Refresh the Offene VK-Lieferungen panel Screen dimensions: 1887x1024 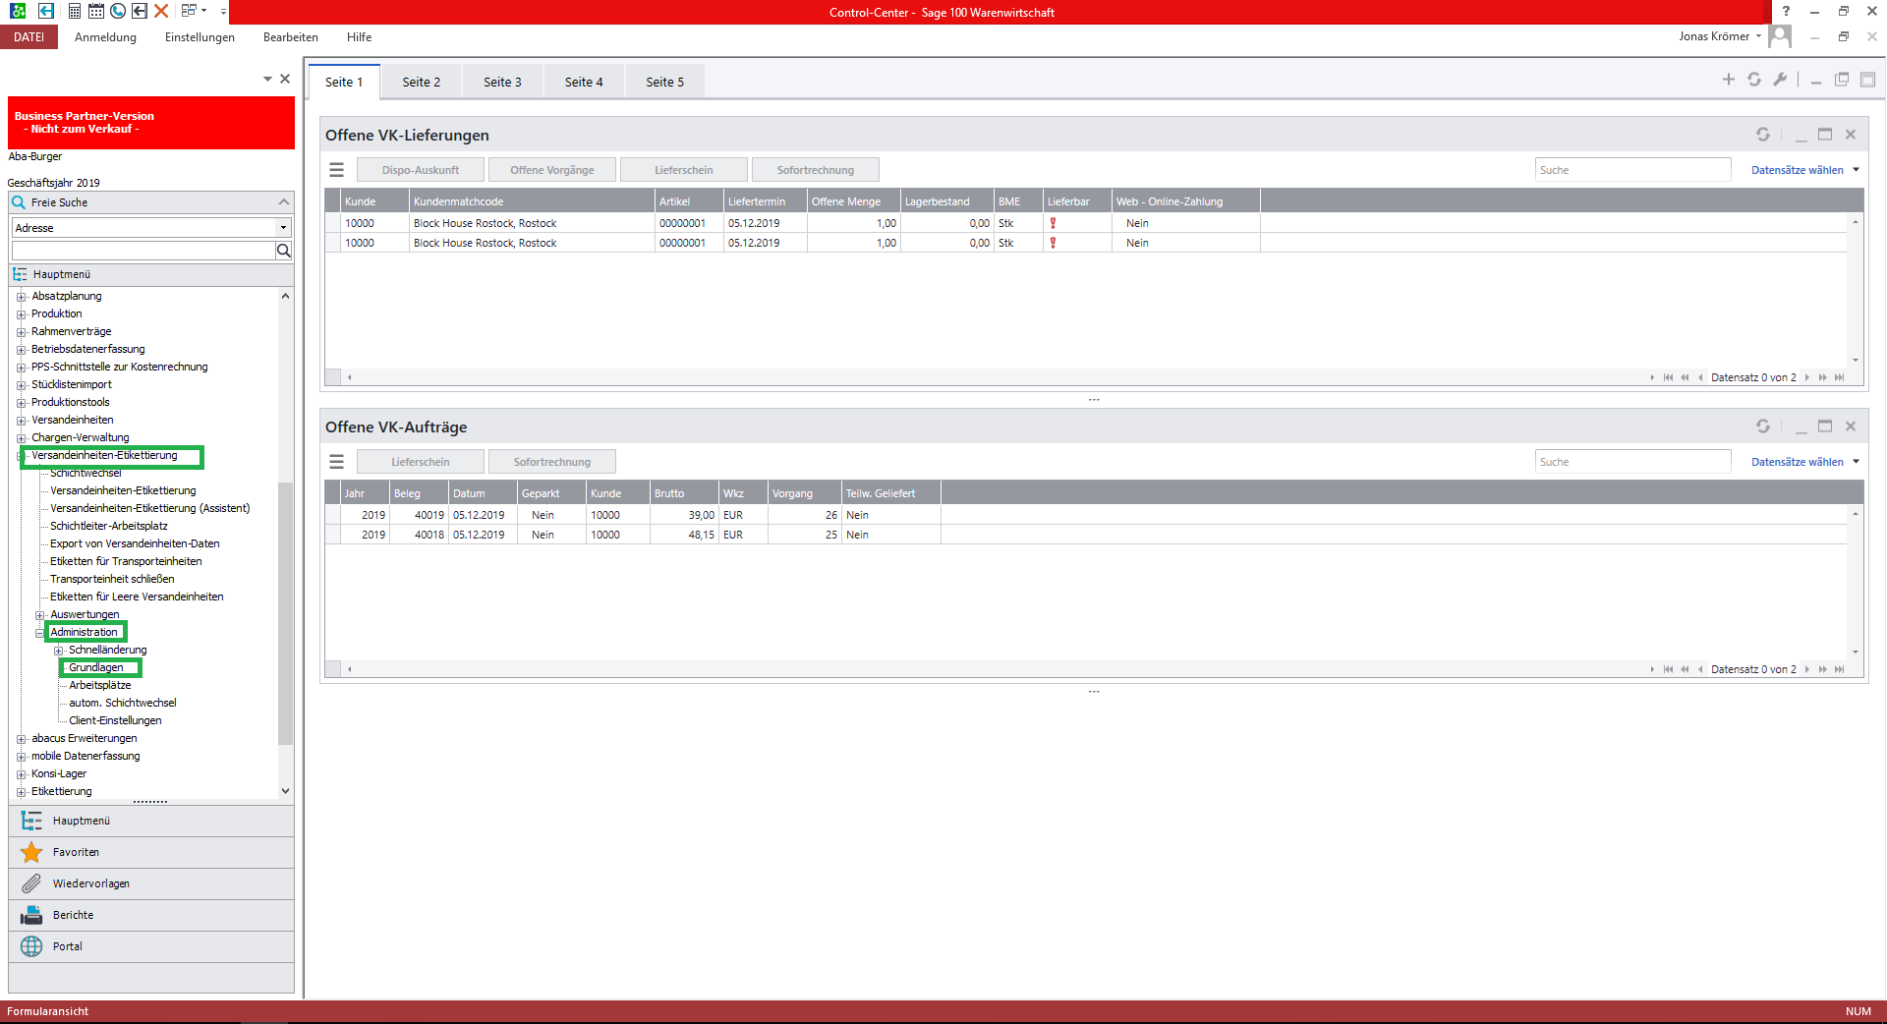(x=1763, y=135)
